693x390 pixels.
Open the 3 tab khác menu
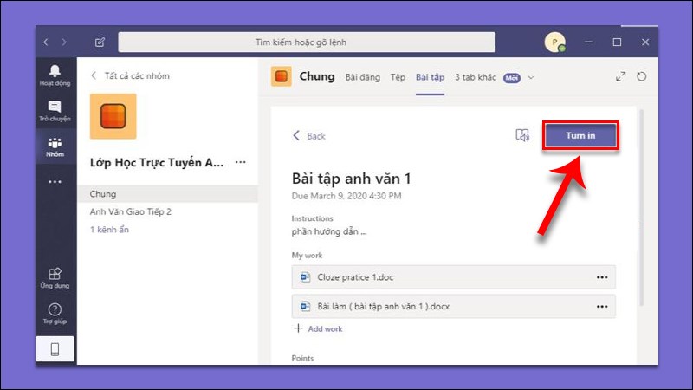pos(476,77)
